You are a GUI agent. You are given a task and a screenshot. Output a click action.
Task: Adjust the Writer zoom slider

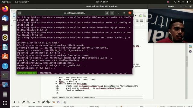click(x=176, y=106)
